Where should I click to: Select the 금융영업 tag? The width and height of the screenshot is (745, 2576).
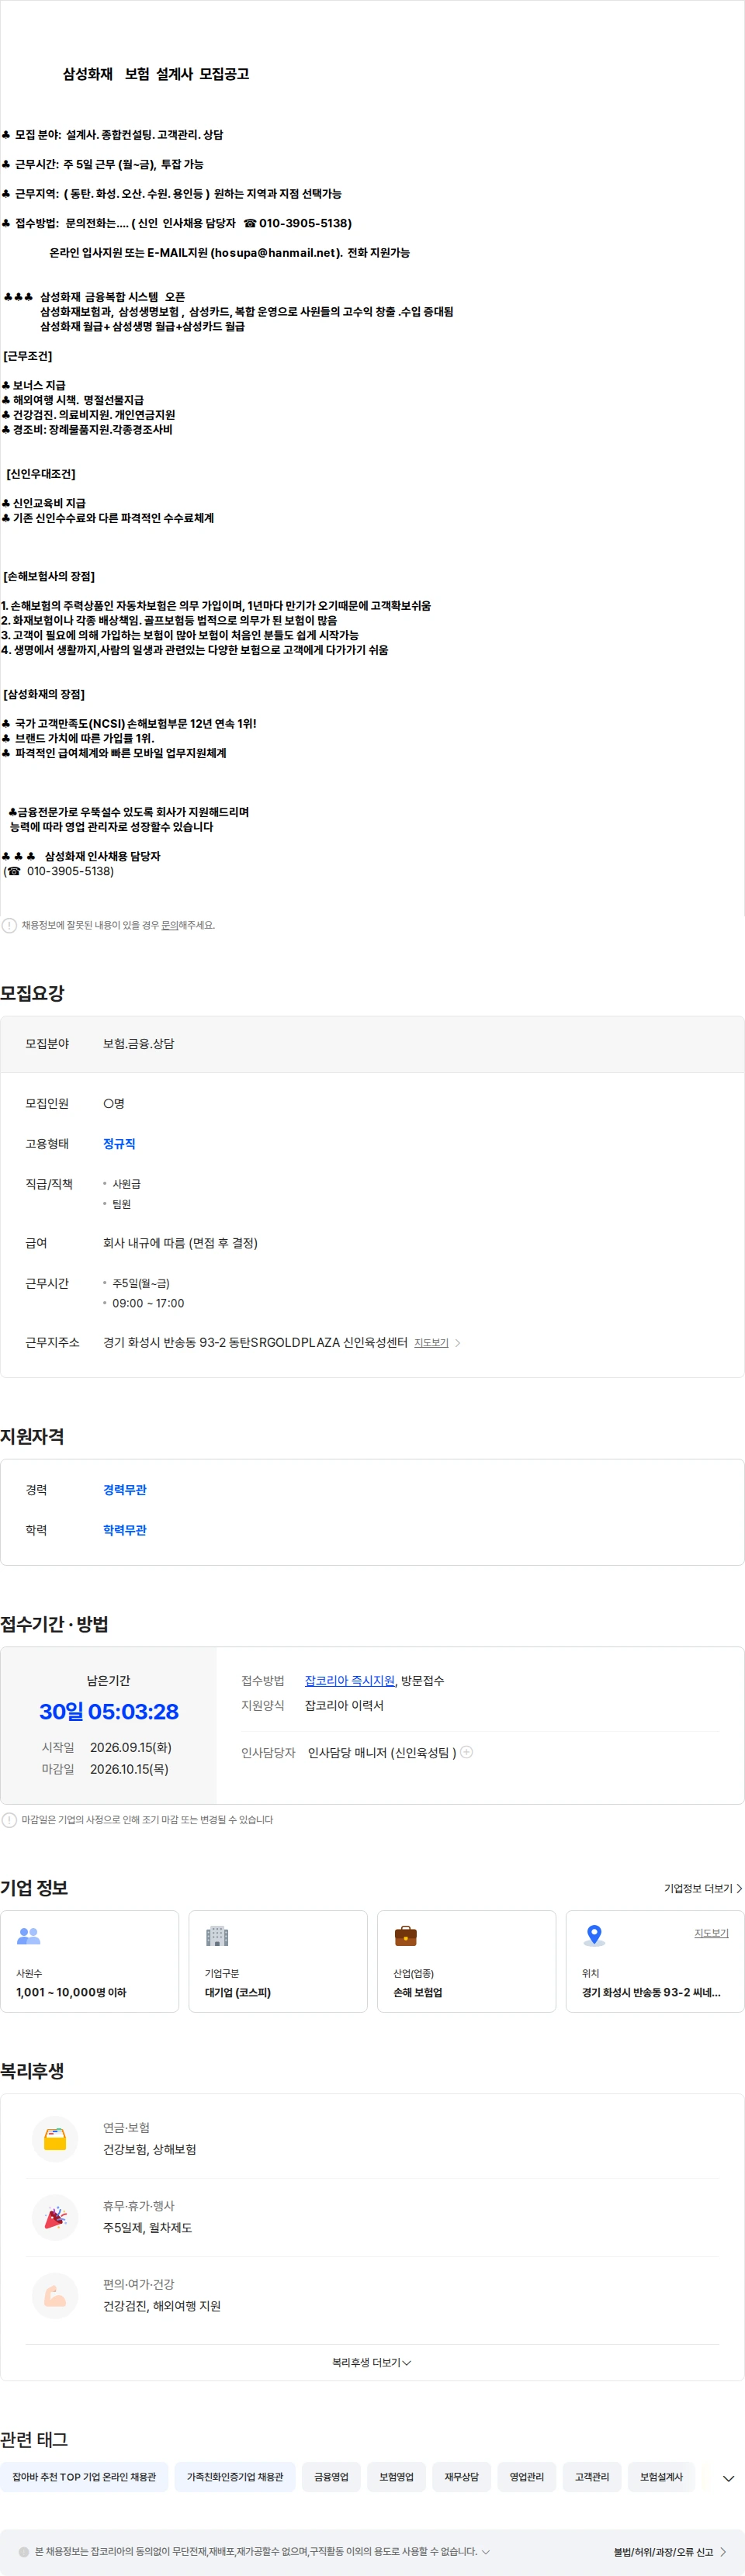pyautogui.click(x=331, y=2477)
